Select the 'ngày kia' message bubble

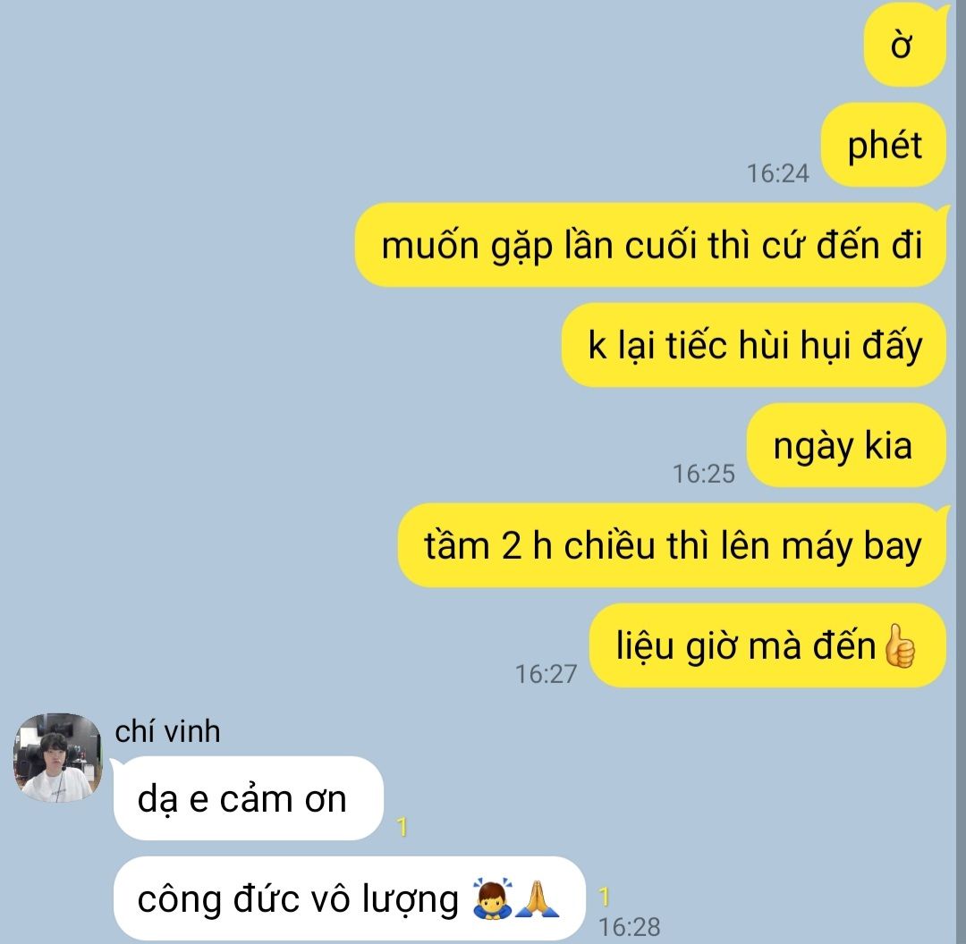point(846,445)
